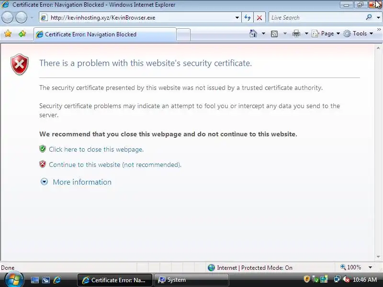Image resolution: width=383 pixels, height=287 pixels.
Task: Open a new blank tab
Action: [183, 34]
